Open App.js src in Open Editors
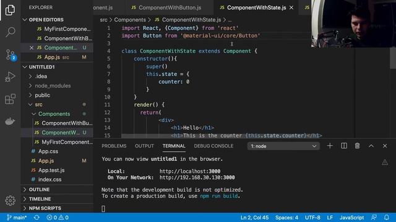Screen dimensions: 396x222 tap(57, 57)
